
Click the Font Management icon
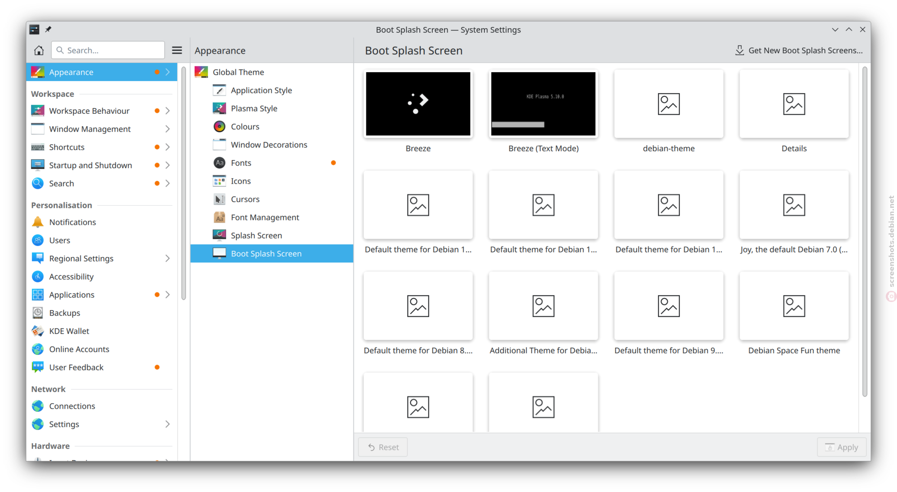tap(219, 217)
